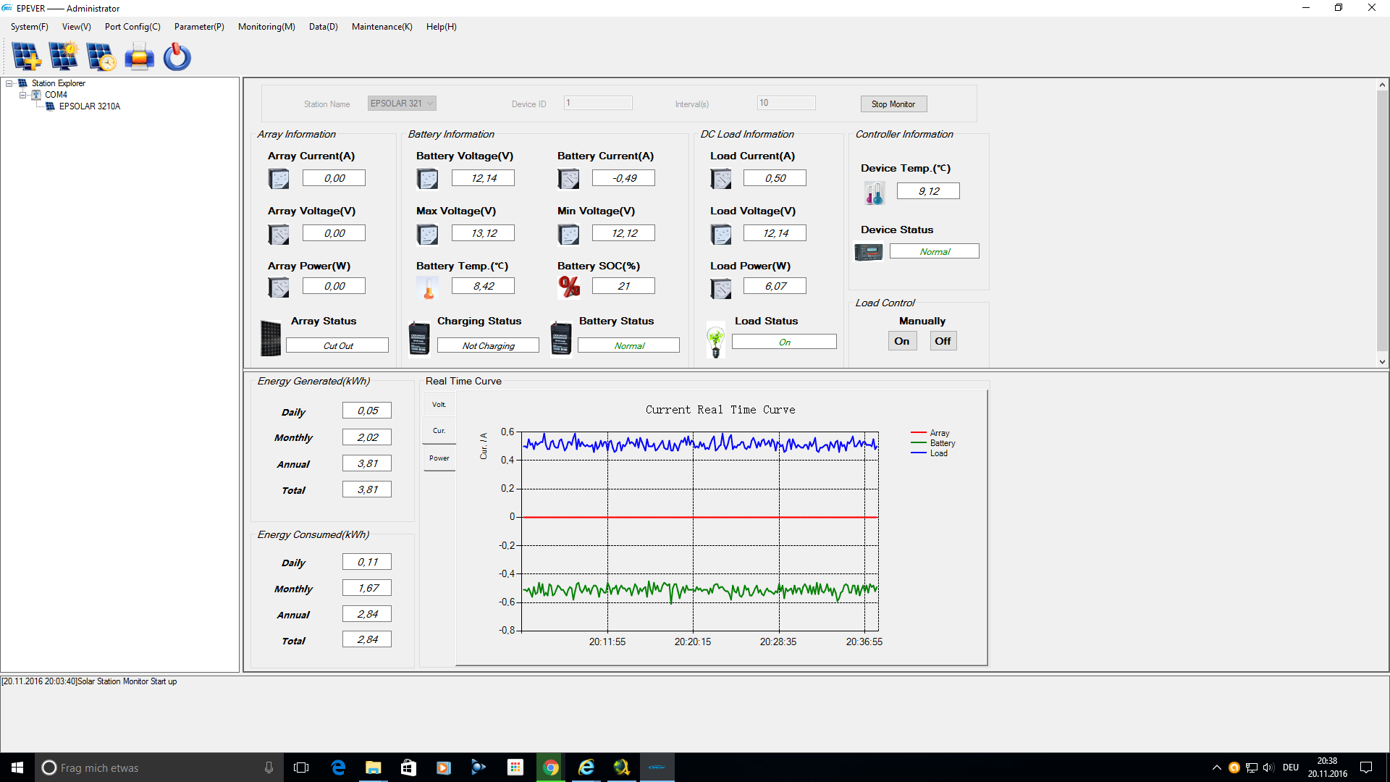Open the Parameter(P) menu
The height and width of the screenshot is (782, 1390).
(x=198, y=27)
